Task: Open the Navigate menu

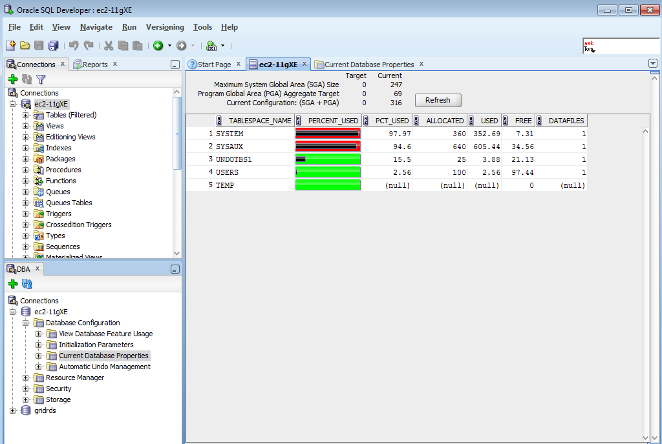Action: pos(96,27)
